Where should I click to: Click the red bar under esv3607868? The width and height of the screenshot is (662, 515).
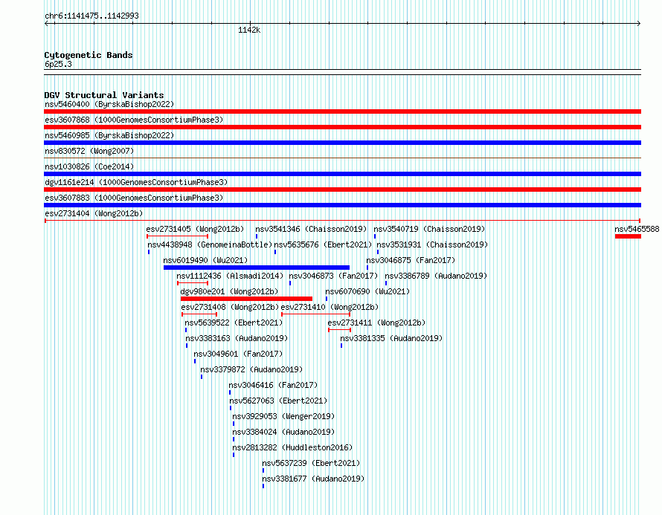[x=342, y=127]
